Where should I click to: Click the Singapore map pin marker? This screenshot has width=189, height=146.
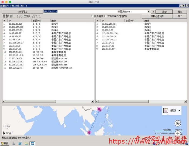(x=89, y=132)
